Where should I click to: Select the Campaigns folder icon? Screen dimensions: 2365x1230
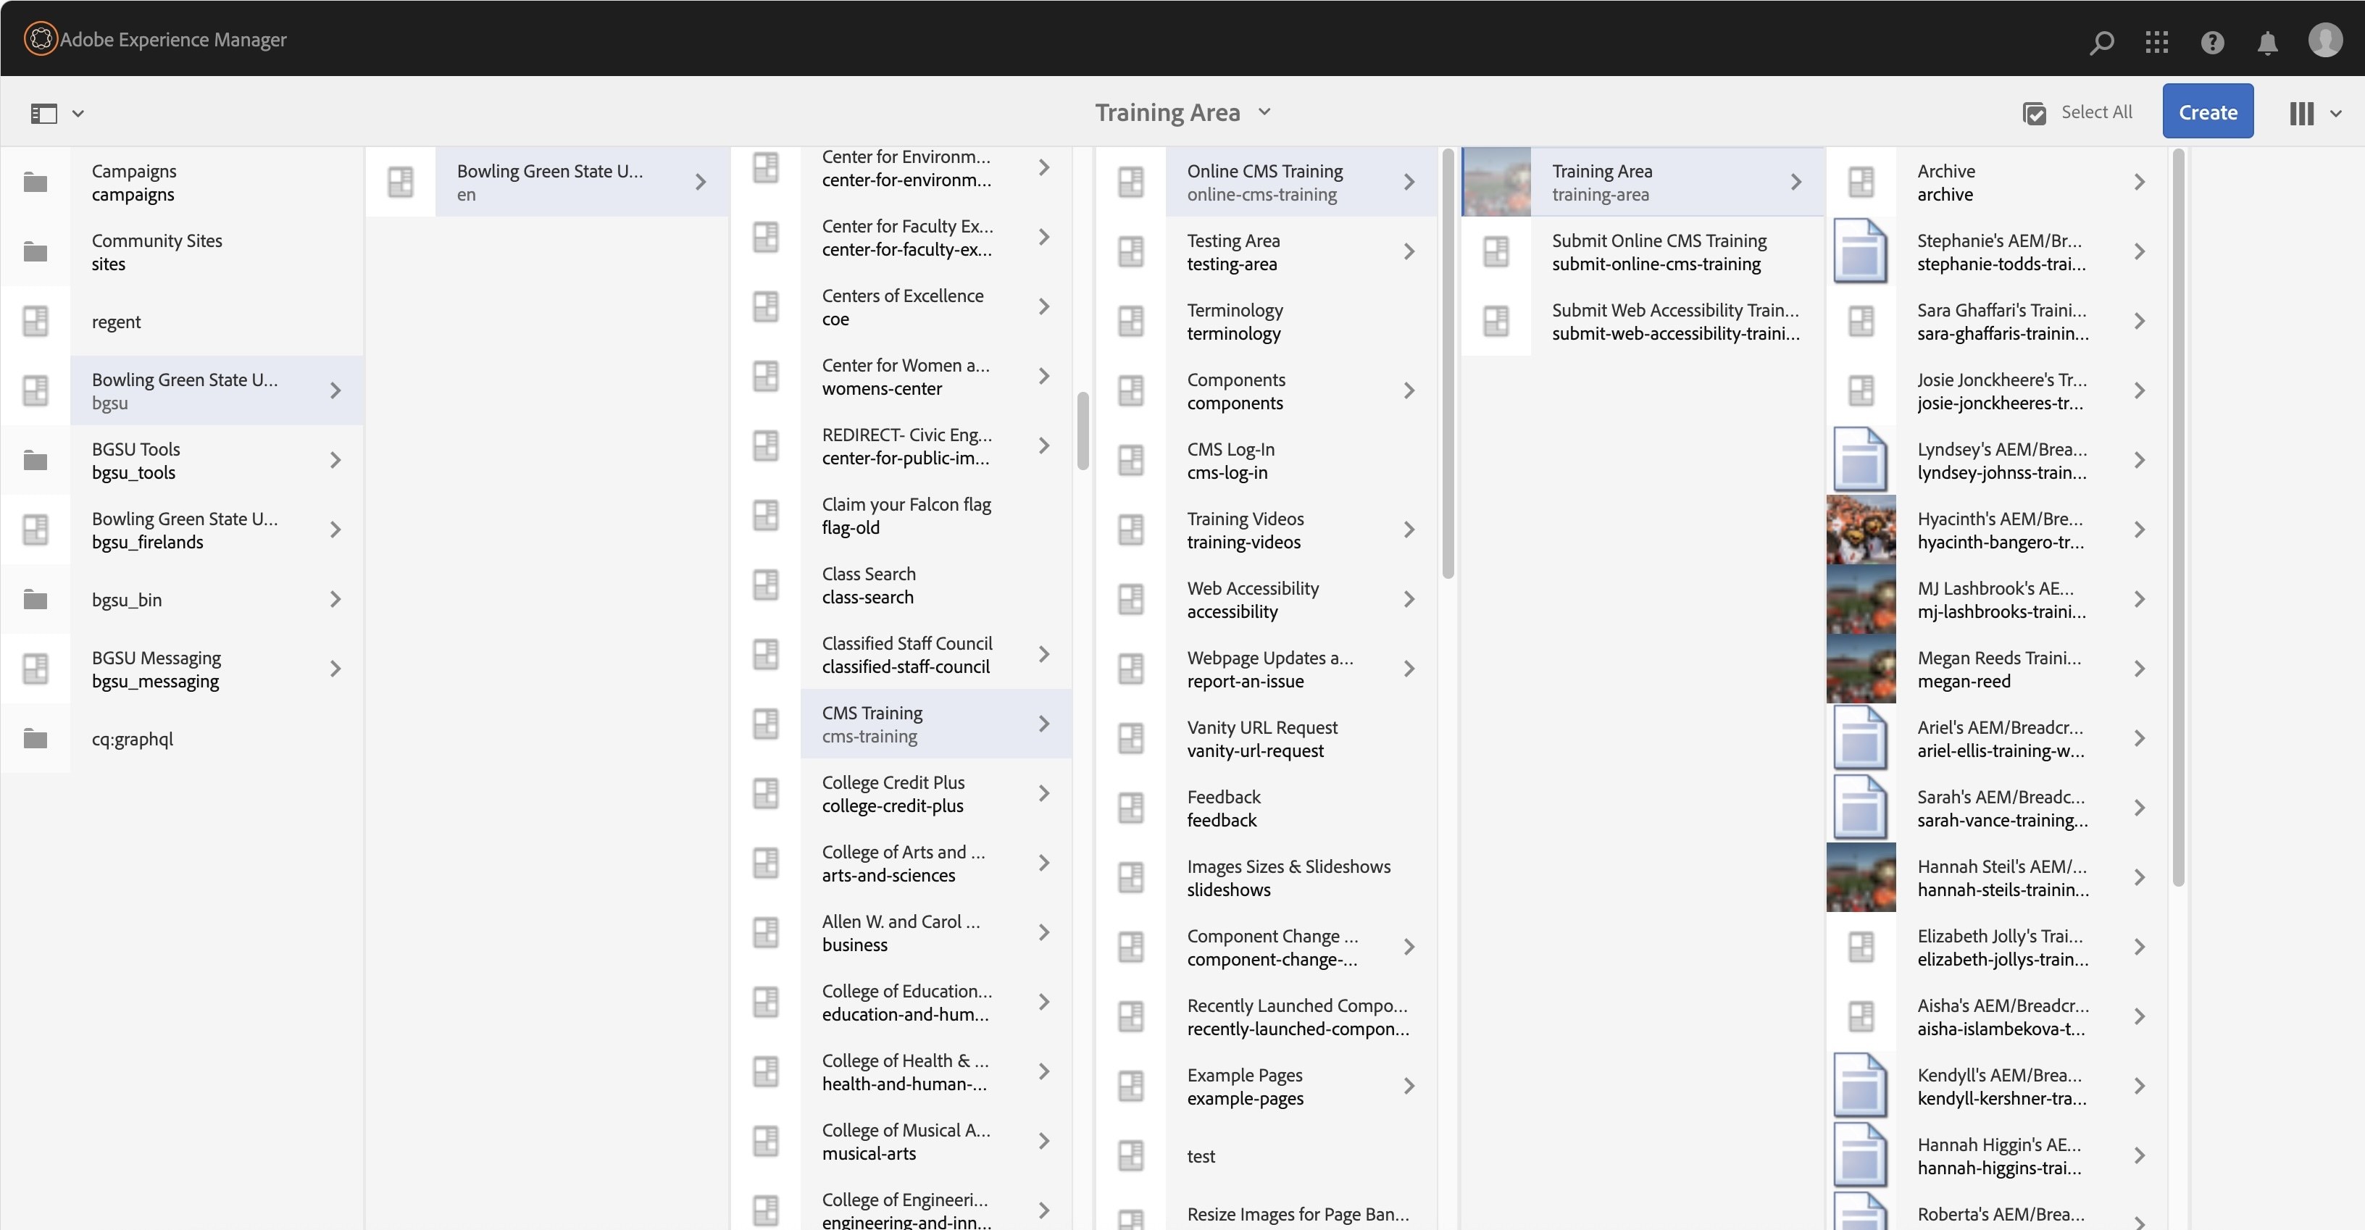pos(36,182)
